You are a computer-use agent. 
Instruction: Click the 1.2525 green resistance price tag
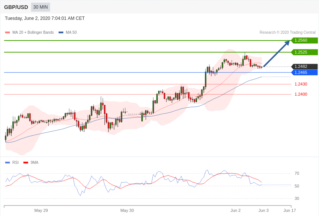coord(304,52)
